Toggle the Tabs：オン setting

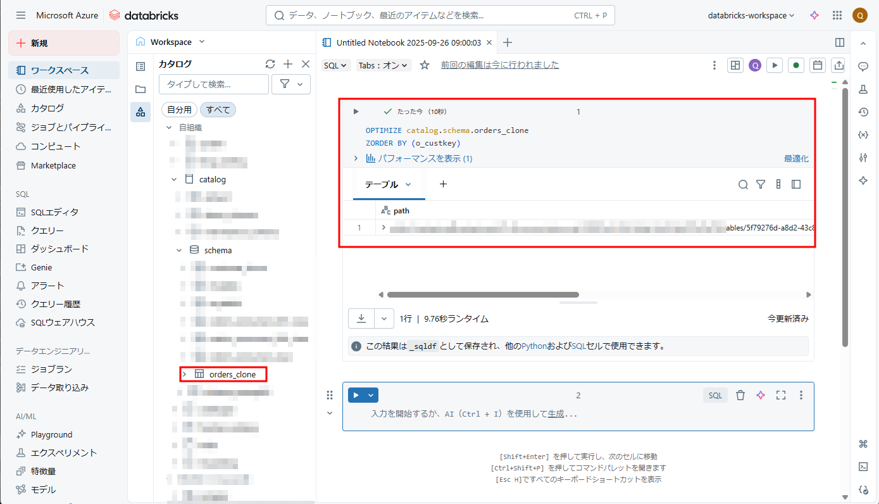383,65
